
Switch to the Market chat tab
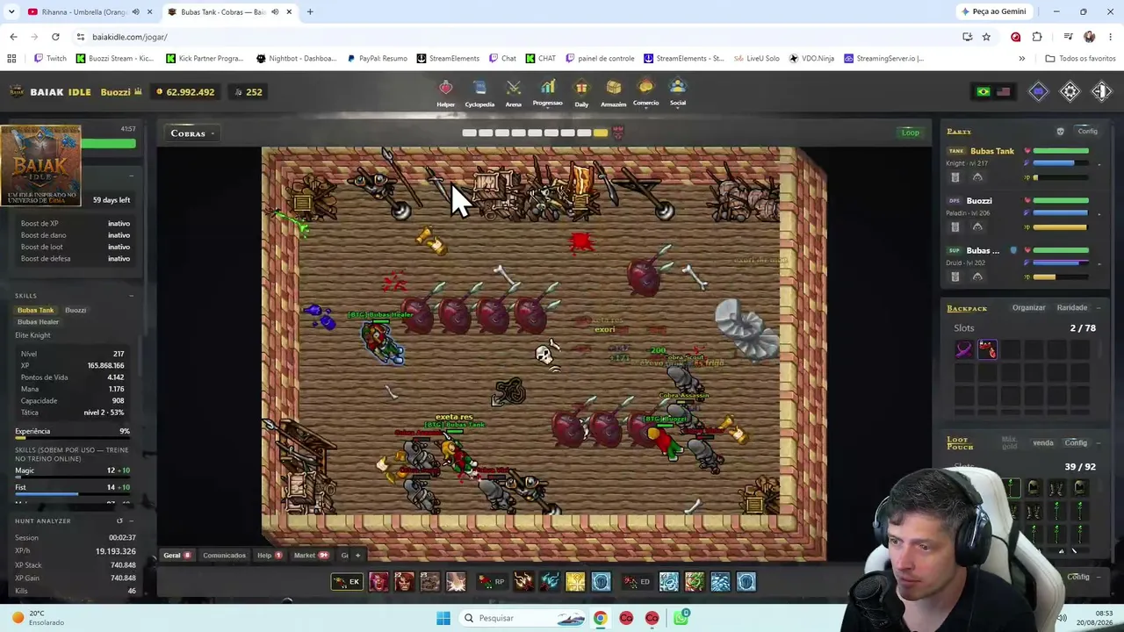coord(311,556)
